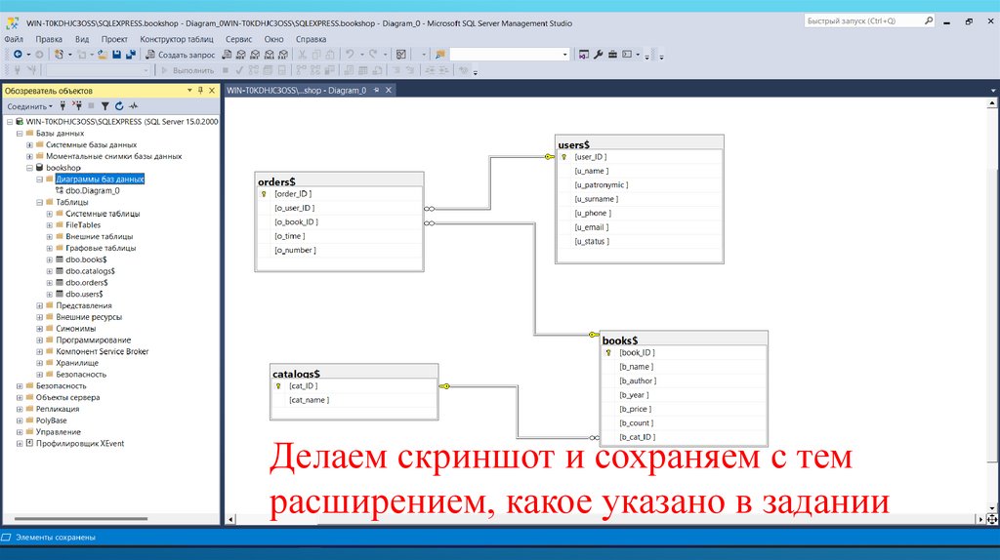Image resolution: width=1000 pixels, height=560 pixels.
Task: Open the Окно menu
Action: 273,39
